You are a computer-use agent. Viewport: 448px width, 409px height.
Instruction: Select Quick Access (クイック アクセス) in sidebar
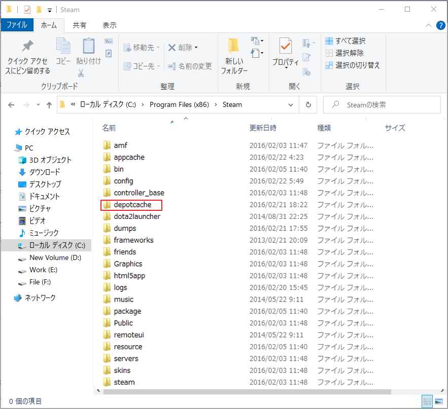point(42,132)
